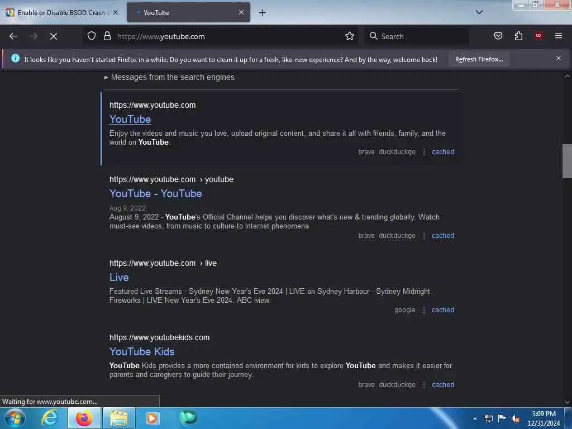
Task: Open the Pocket save icon
Action: click(498, 36)
